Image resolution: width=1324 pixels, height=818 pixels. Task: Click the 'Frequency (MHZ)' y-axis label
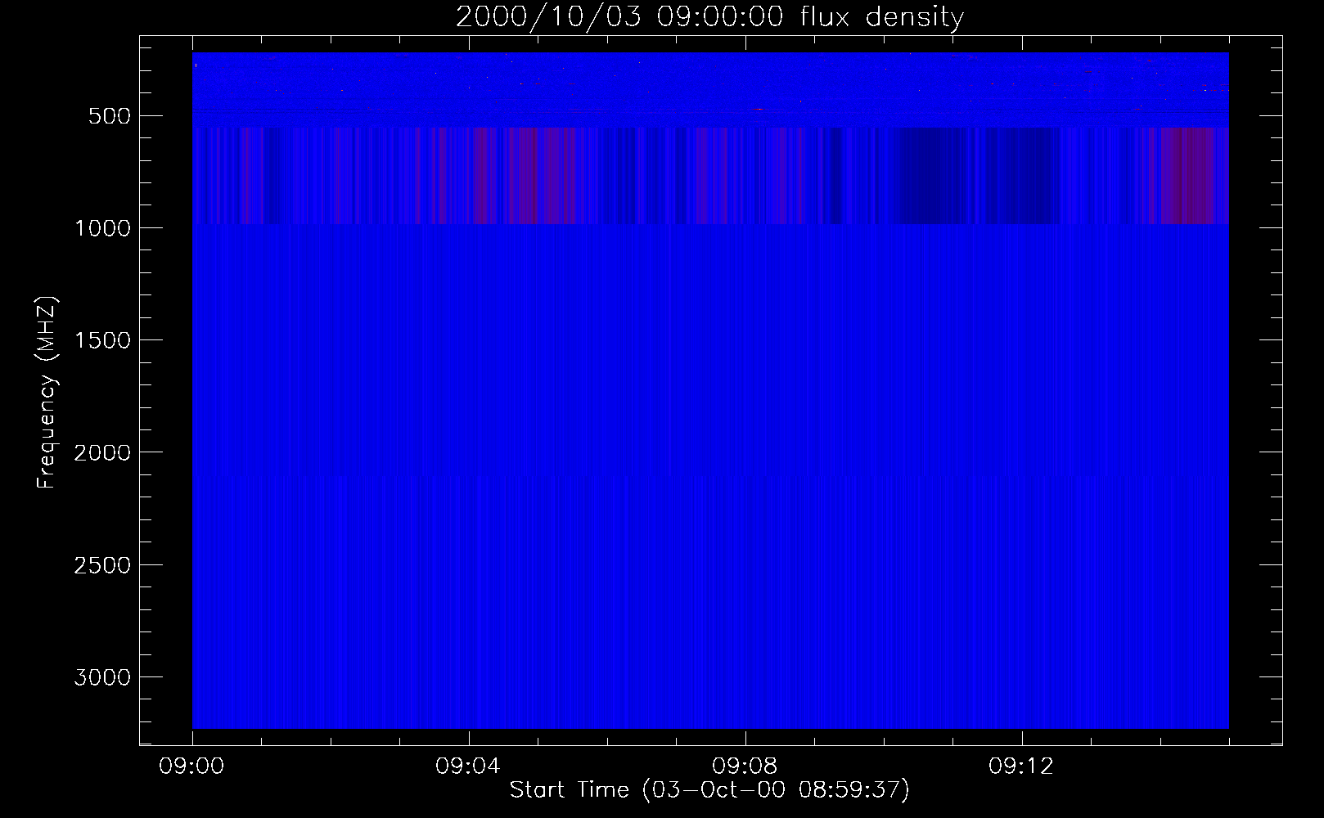[x=47, y=393]
